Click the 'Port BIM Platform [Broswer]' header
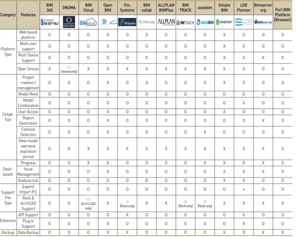This screenshot has width=296, height=237. point(283,15)
